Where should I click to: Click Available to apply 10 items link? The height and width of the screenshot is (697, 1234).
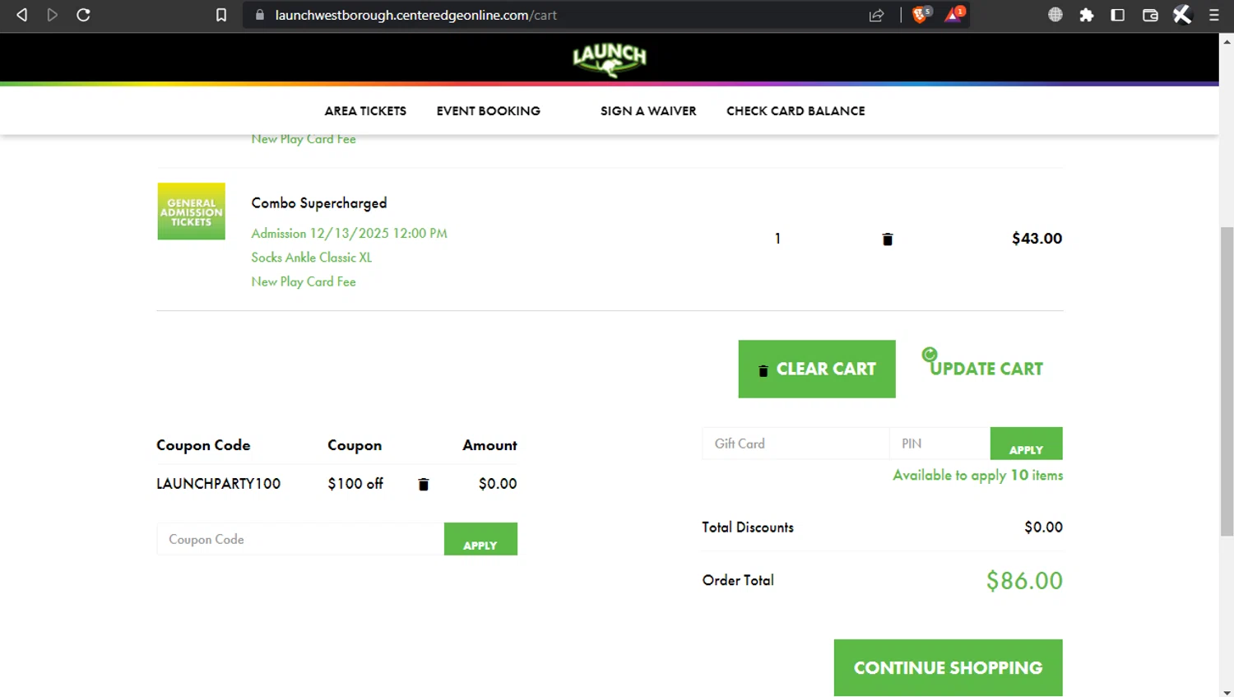[x=978, y=476]
